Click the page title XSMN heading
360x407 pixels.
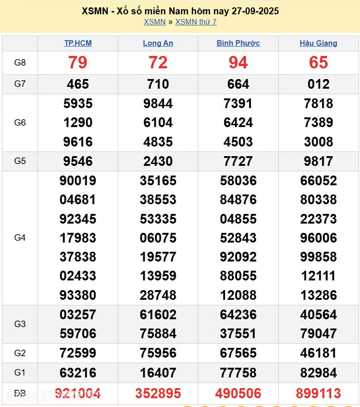(180, 11)
